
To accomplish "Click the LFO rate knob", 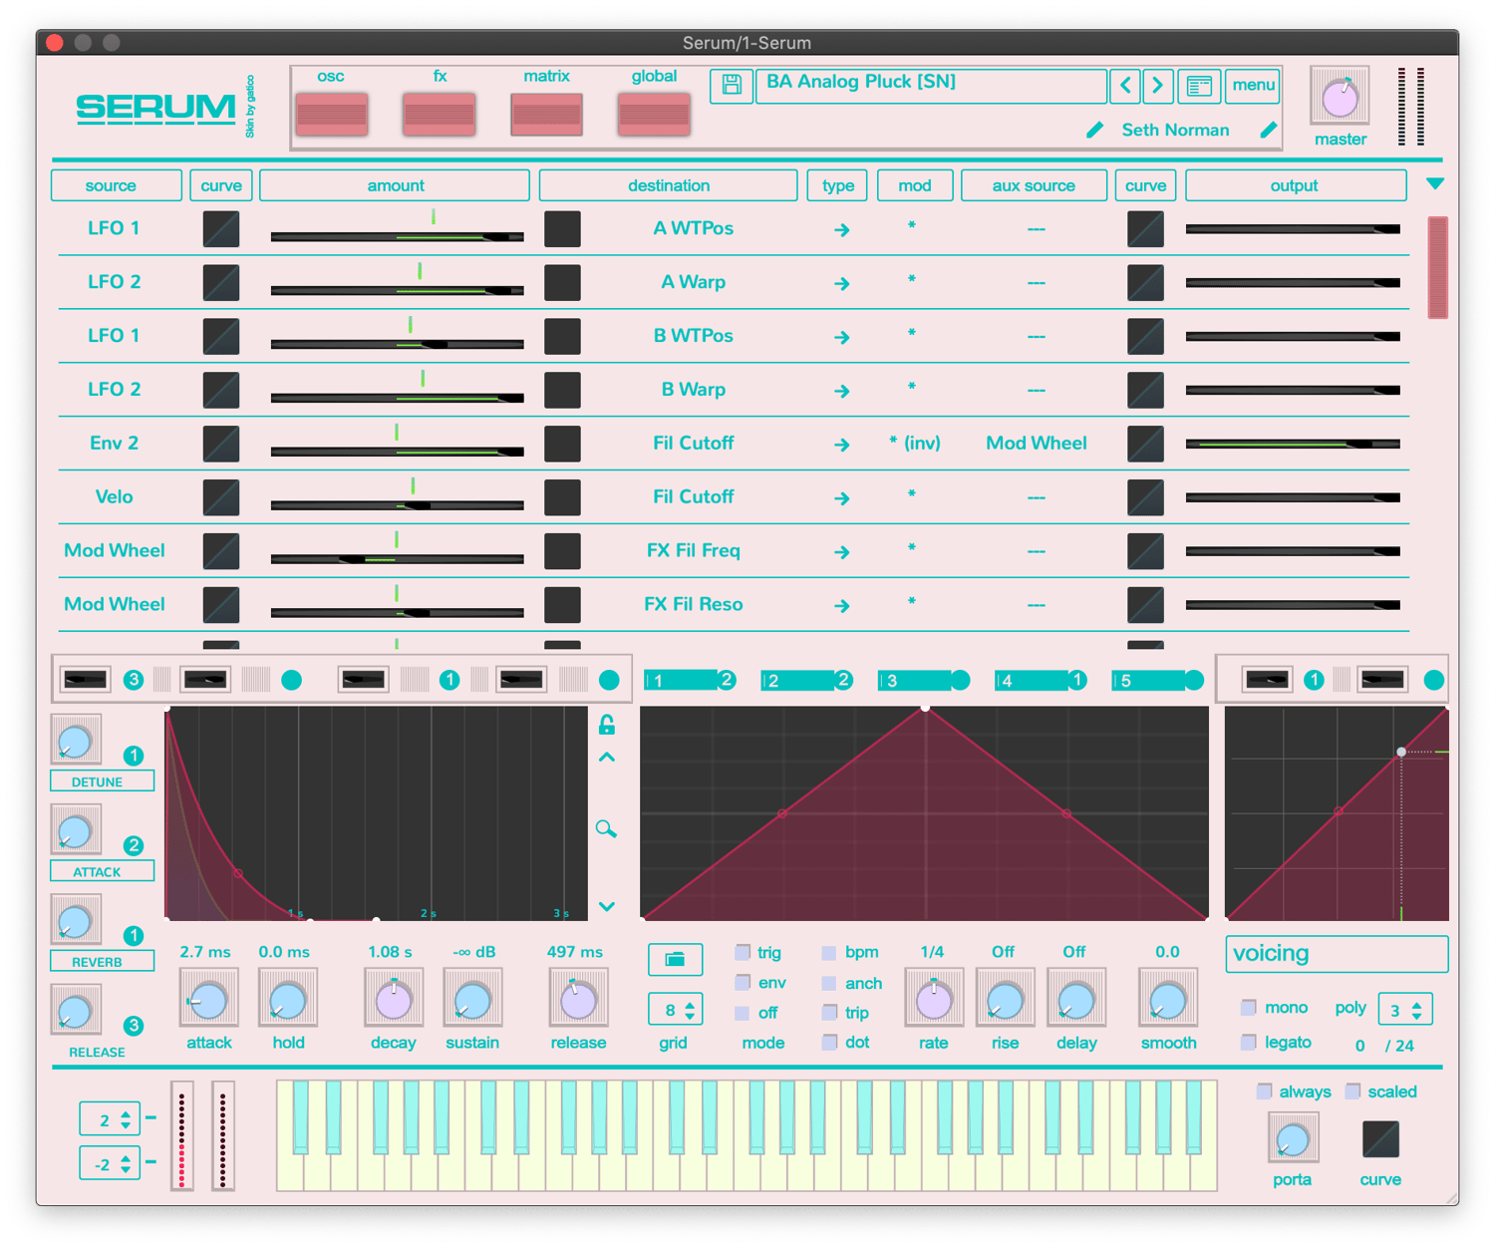I will [934, 999].
